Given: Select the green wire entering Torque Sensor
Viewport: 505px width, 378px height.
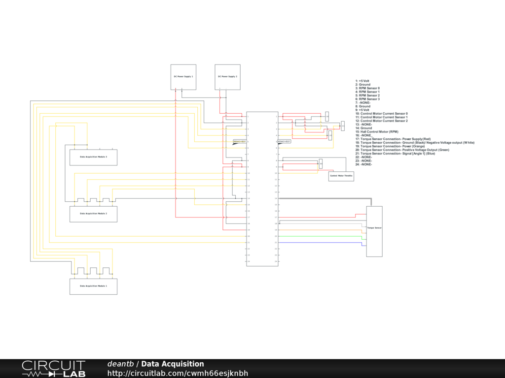Looking at the screenshot, I should point(321,236).
